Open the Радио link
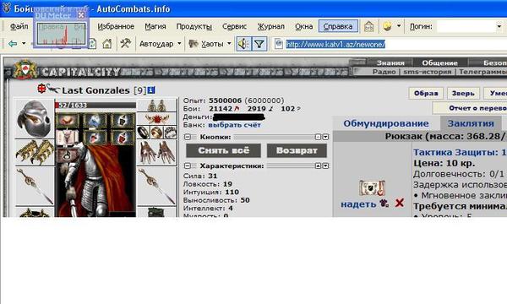507x304 pixels. point(384,72)
